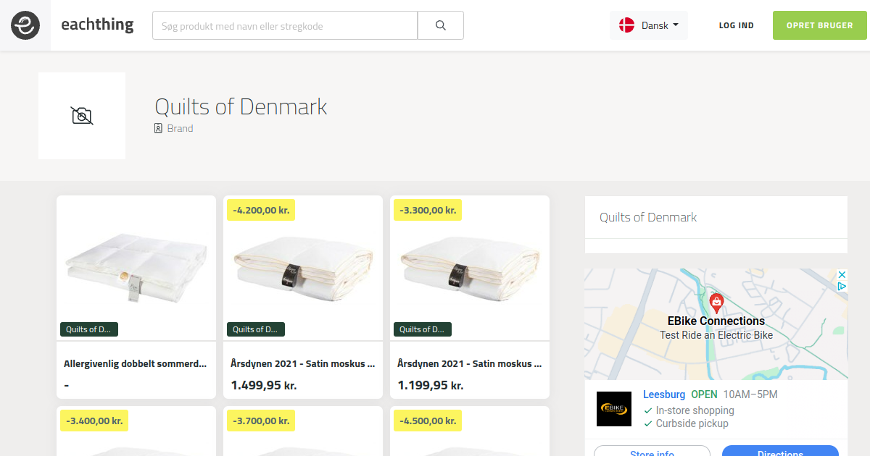Click the -4.200,00 kr. discount badge
Viewport: 870px width, 456px height.
[261, 211]
